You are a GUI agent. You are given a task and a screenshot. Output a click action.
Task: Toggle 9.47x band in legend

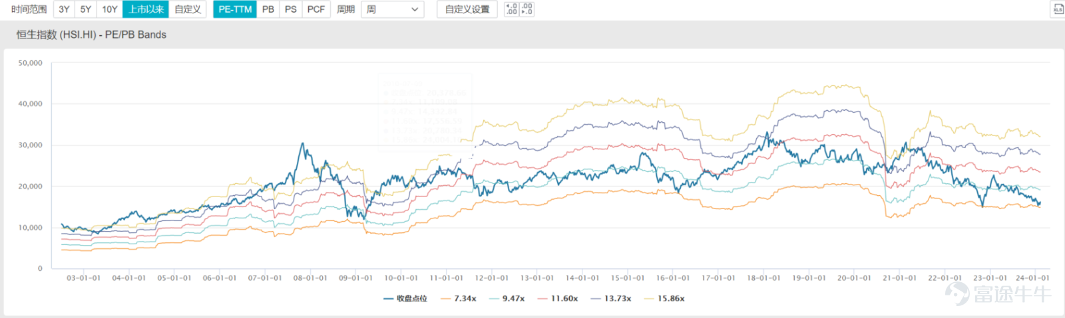point(507,299)
